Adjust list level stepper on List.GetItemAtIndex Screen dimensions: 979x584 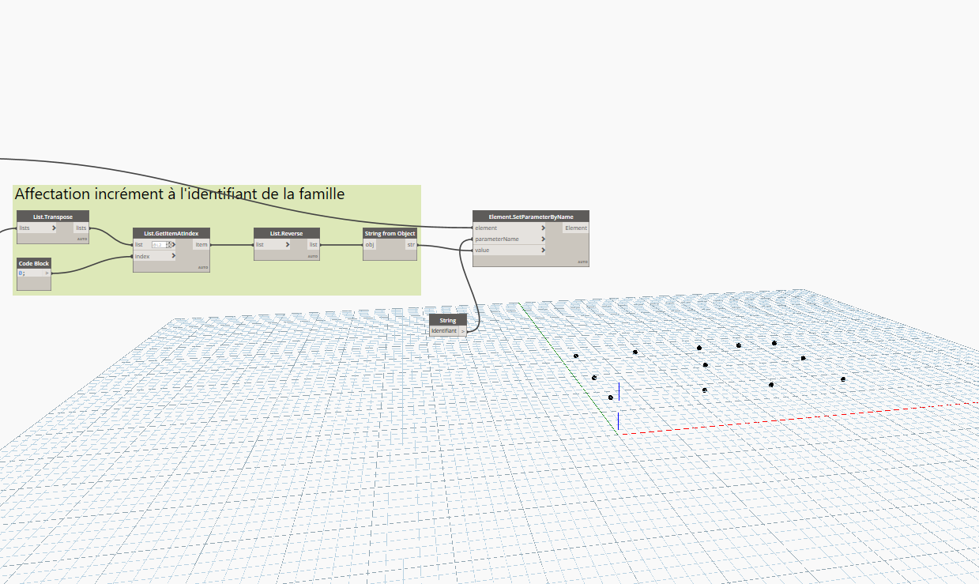tap(169, 245)
